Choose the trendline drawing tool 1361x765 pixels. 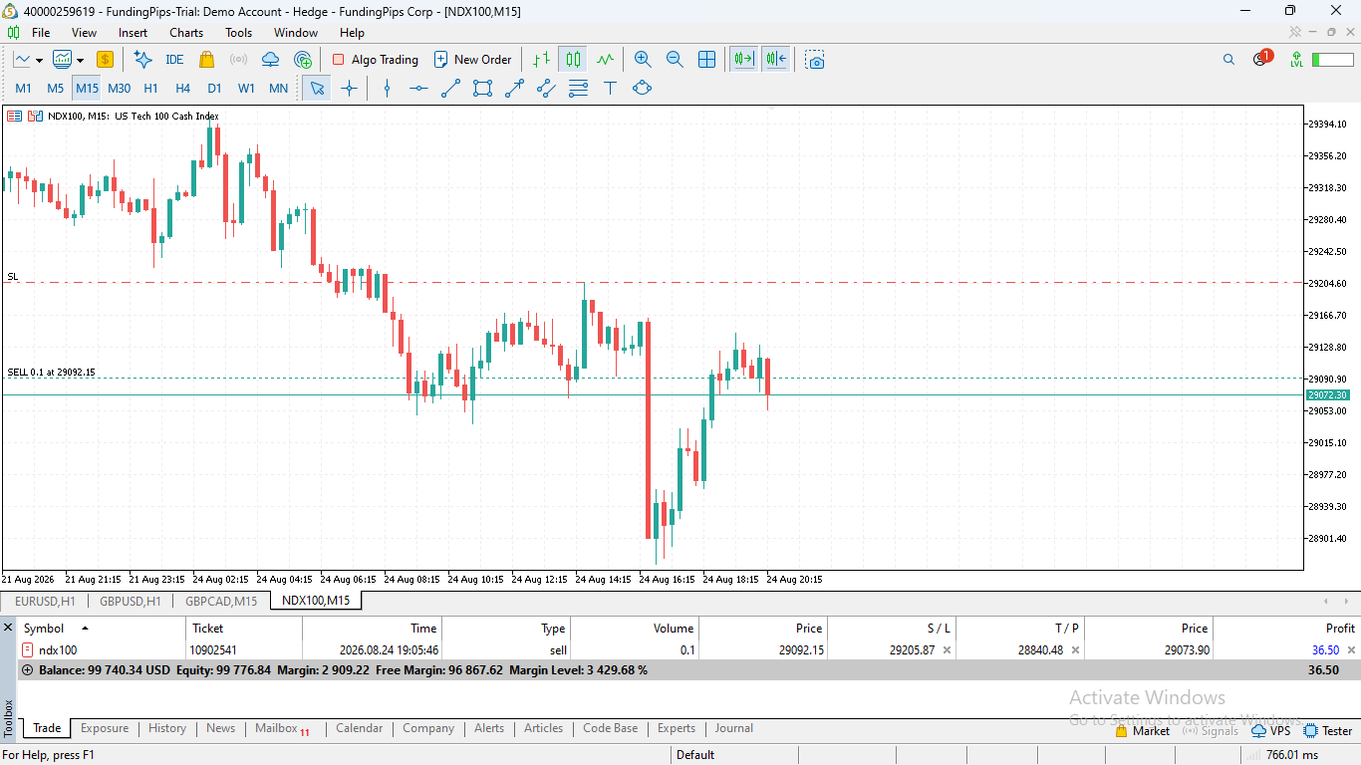[x=450, y=88]
